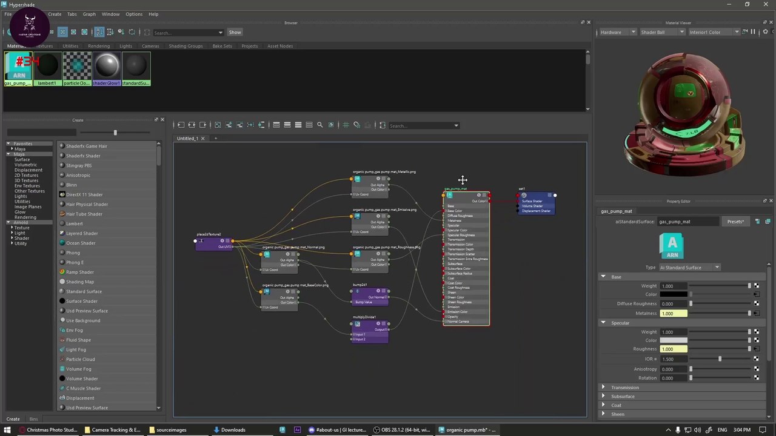Choose Ocean Shader from Create list
Image resolution: width=776 pixels, height=436 pixels.
point(81,243)
